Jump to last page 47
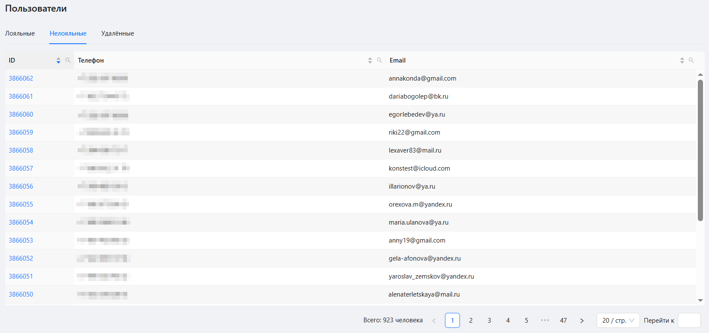The height and width of the screenshot is (333, 709). pyautogui.click(x=563, y=321)
